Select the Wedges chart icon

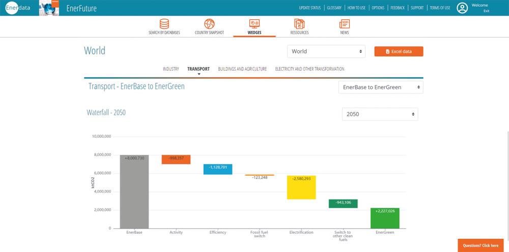(x=254, y=24)
